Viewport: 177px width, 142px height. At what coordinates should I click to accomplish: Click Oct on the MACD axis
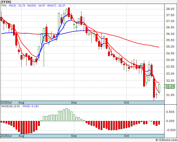point(126,136)
